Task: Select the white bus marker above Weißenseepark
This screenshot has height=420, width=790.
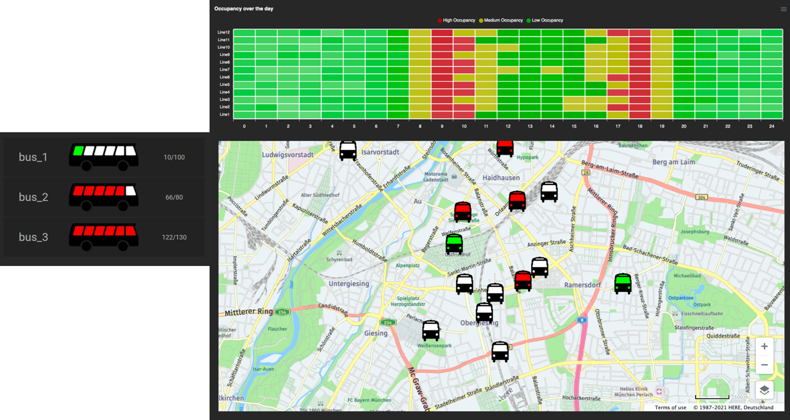Action: click(431, 330)
